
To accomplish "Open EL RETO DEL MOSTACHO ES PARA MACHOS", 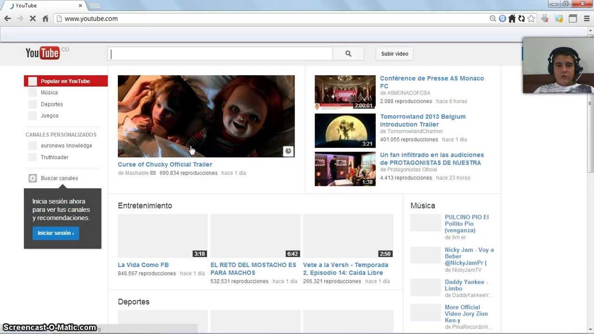I will point(253,269).
